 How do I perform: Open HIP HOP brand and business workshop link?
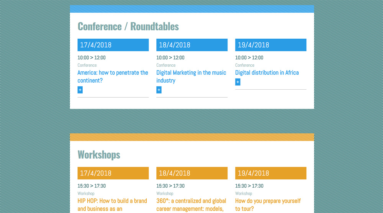[x=112, y=205]
